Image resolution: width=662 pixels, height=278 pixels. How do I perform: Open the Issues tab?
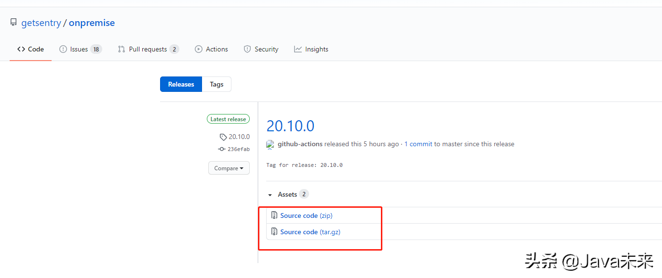tap(81, 49)
